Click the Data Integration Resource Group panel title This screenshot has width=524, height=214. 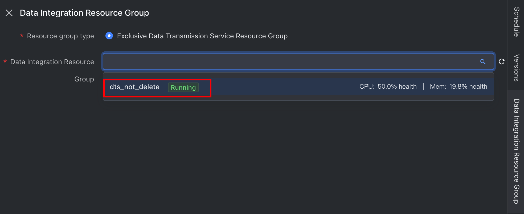point(84,13)
